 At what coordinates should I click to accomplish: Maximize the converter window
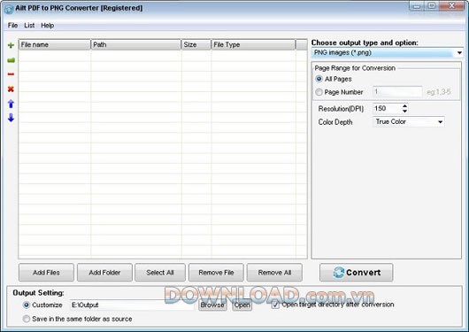pos(432,6)
